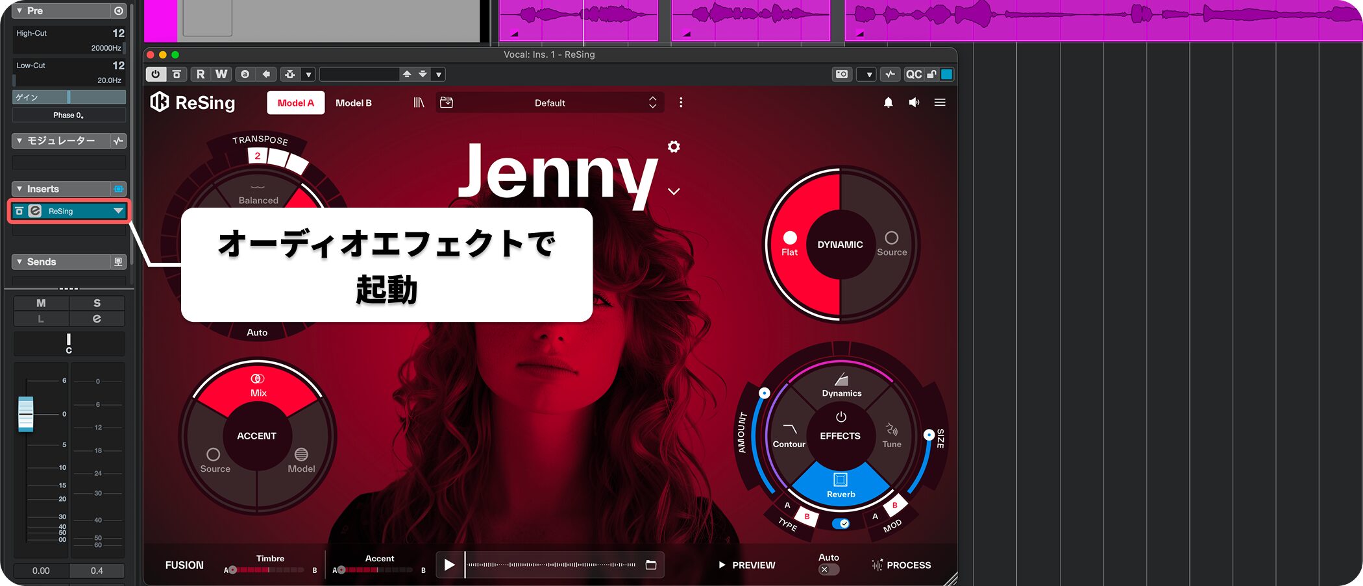
Task: Click the speaker volume icon
Action: point(914,103)
